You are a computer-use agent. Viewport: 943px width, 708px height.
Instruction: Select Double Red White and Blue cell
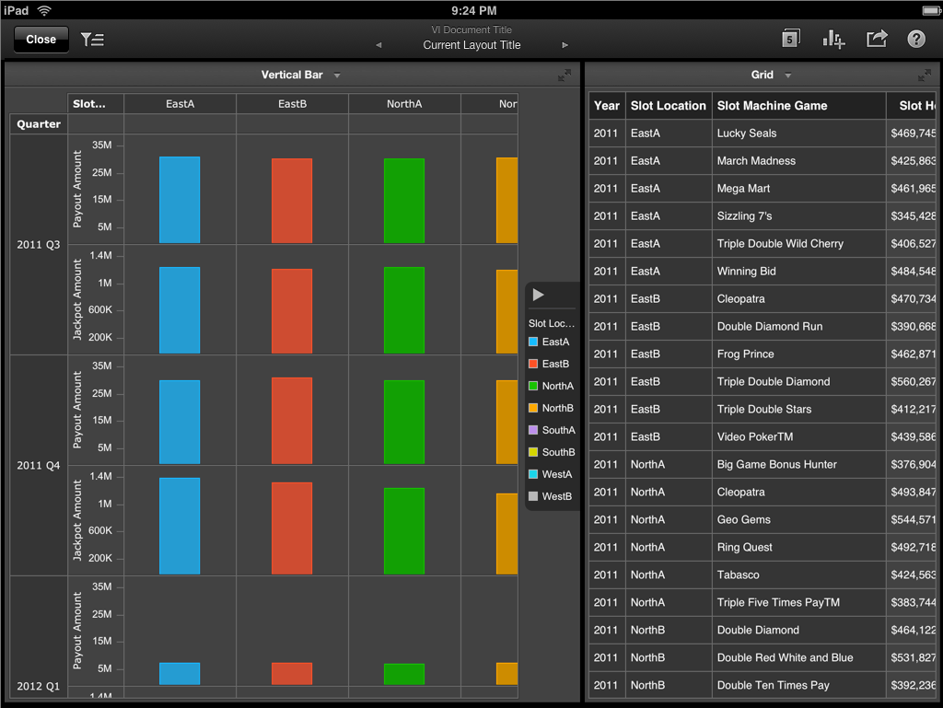click(x=798, y=658)
